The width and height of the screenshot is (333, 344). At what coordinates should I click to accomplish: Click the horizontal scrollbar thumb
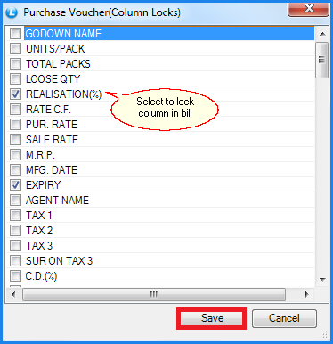[154, 294]
